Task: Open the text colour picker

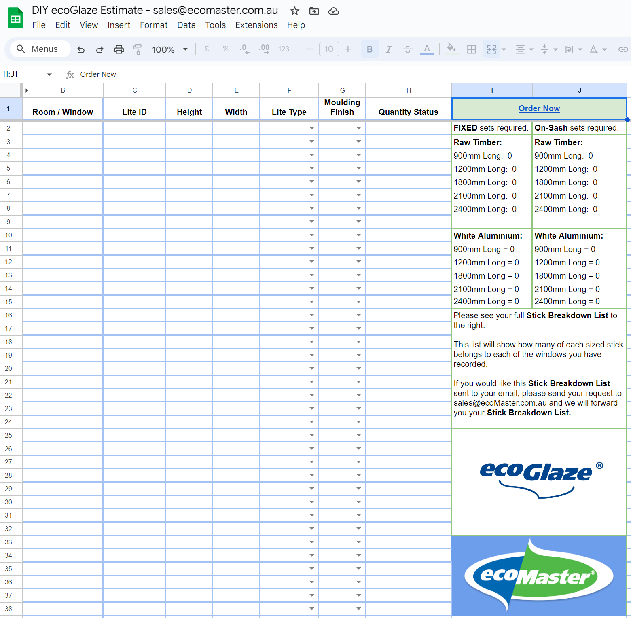Action: (427, 49)
